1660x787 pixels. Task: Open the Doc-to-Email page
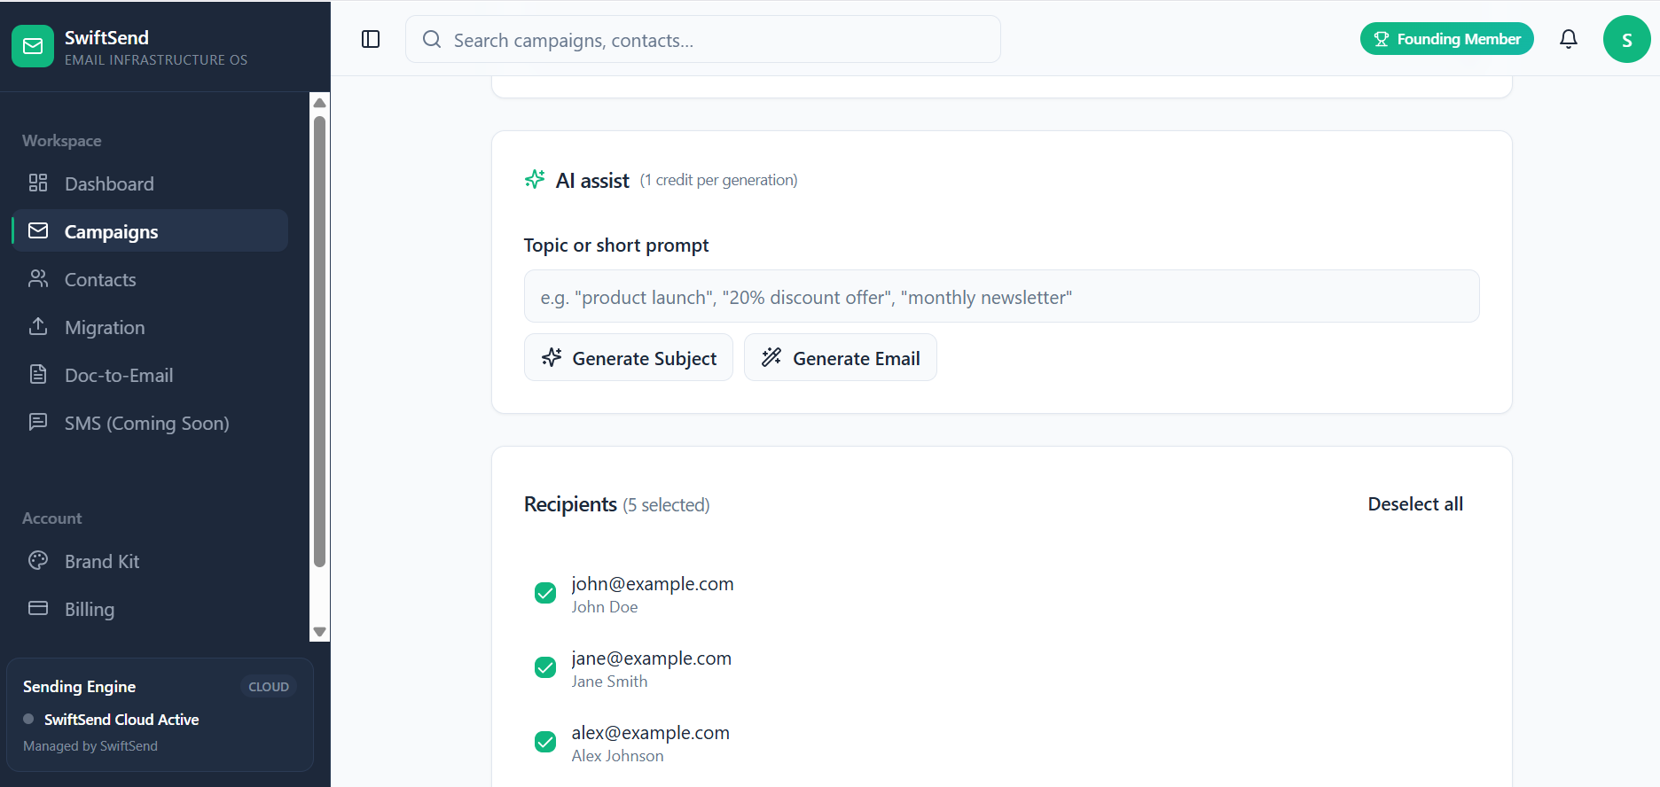pyautogui.click(x=150, y=375)
